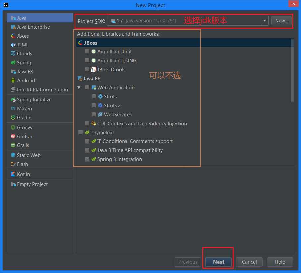Click the Next button
The height and width of the screenshot is (273, 301).
[219, 262]
